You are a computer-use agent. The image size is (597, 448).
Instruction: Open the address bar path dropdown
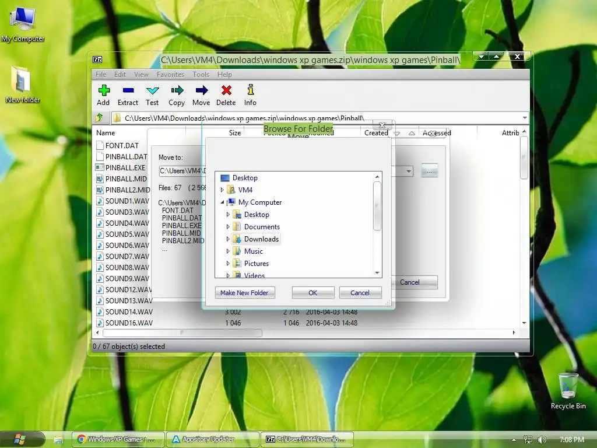(x=525, y=118)
